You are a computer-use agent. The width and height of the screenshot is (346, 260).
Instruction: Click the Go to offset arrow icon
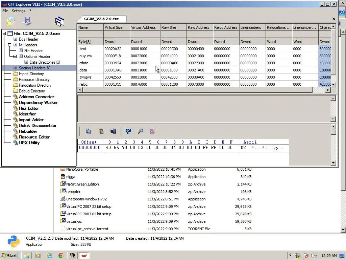click(128, 131)
